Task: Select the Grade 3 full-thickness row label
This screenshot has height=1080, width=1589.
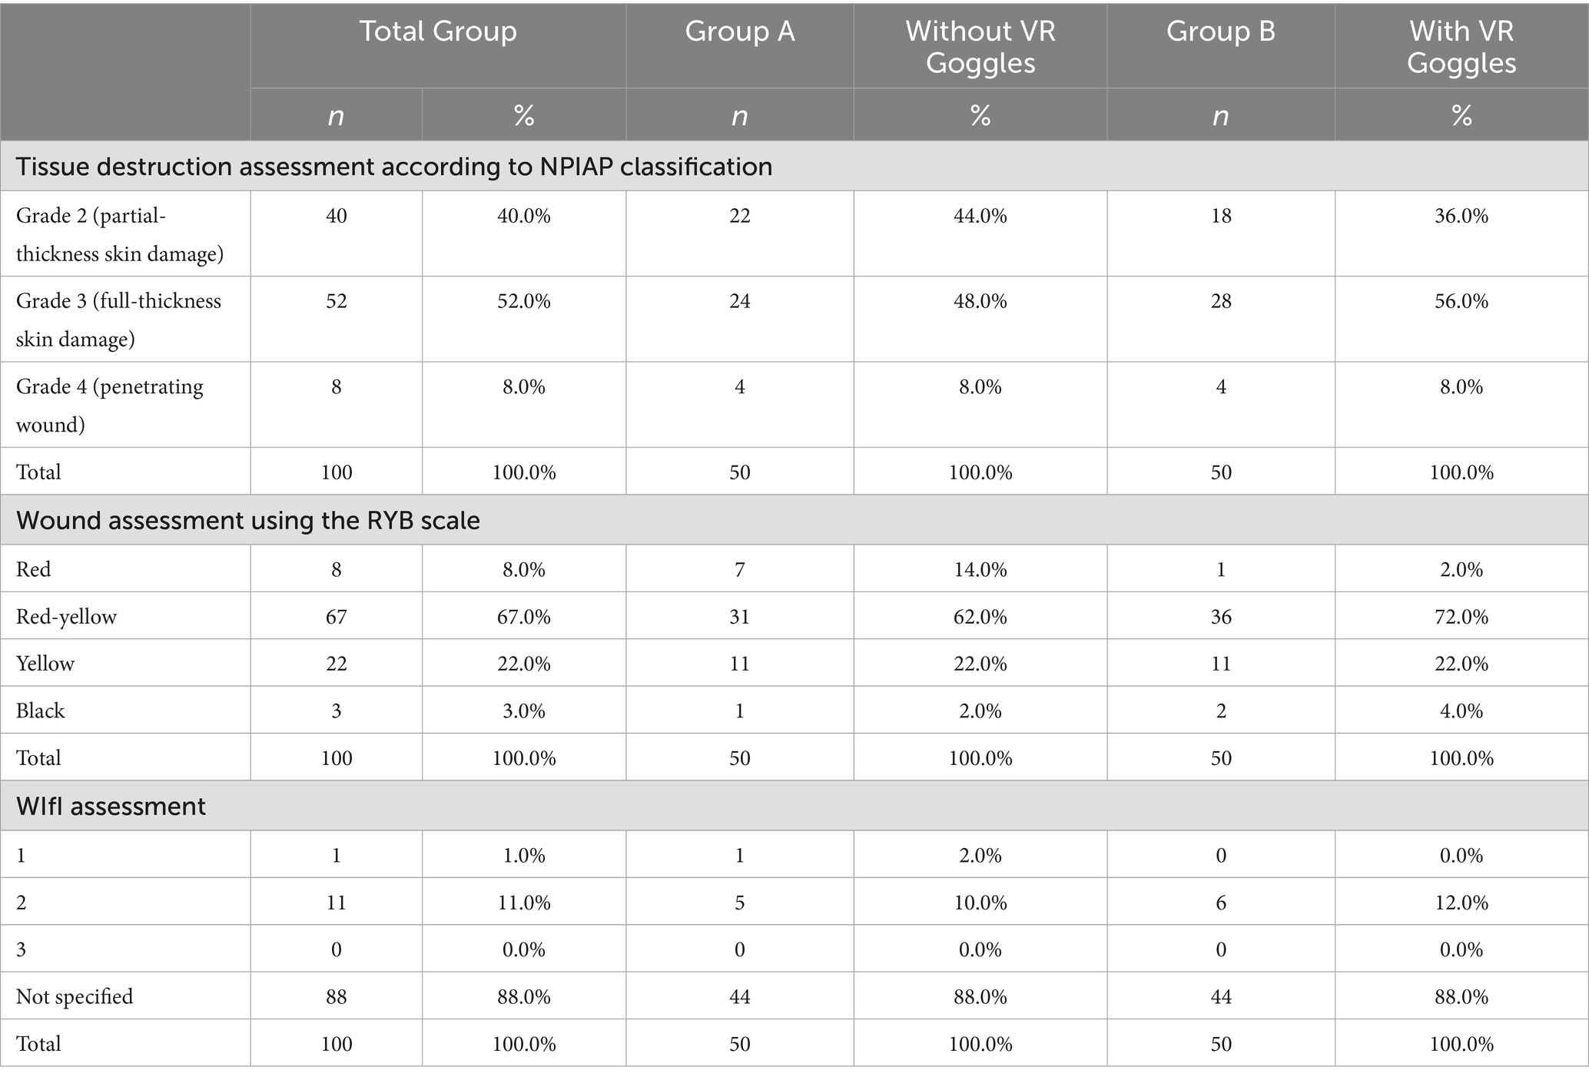Action: click(118, 320)
